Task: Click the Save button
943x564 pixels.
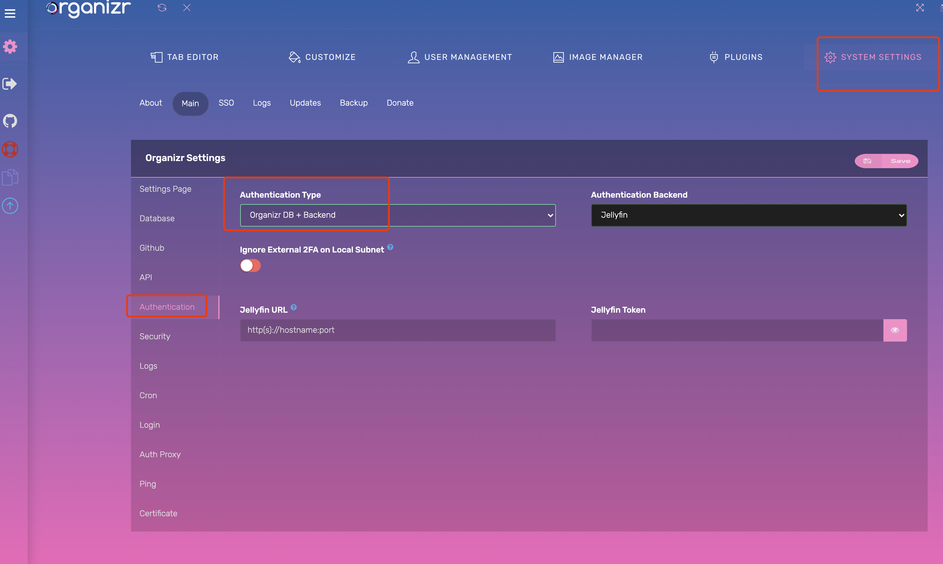Action: (x=886, y=161)
